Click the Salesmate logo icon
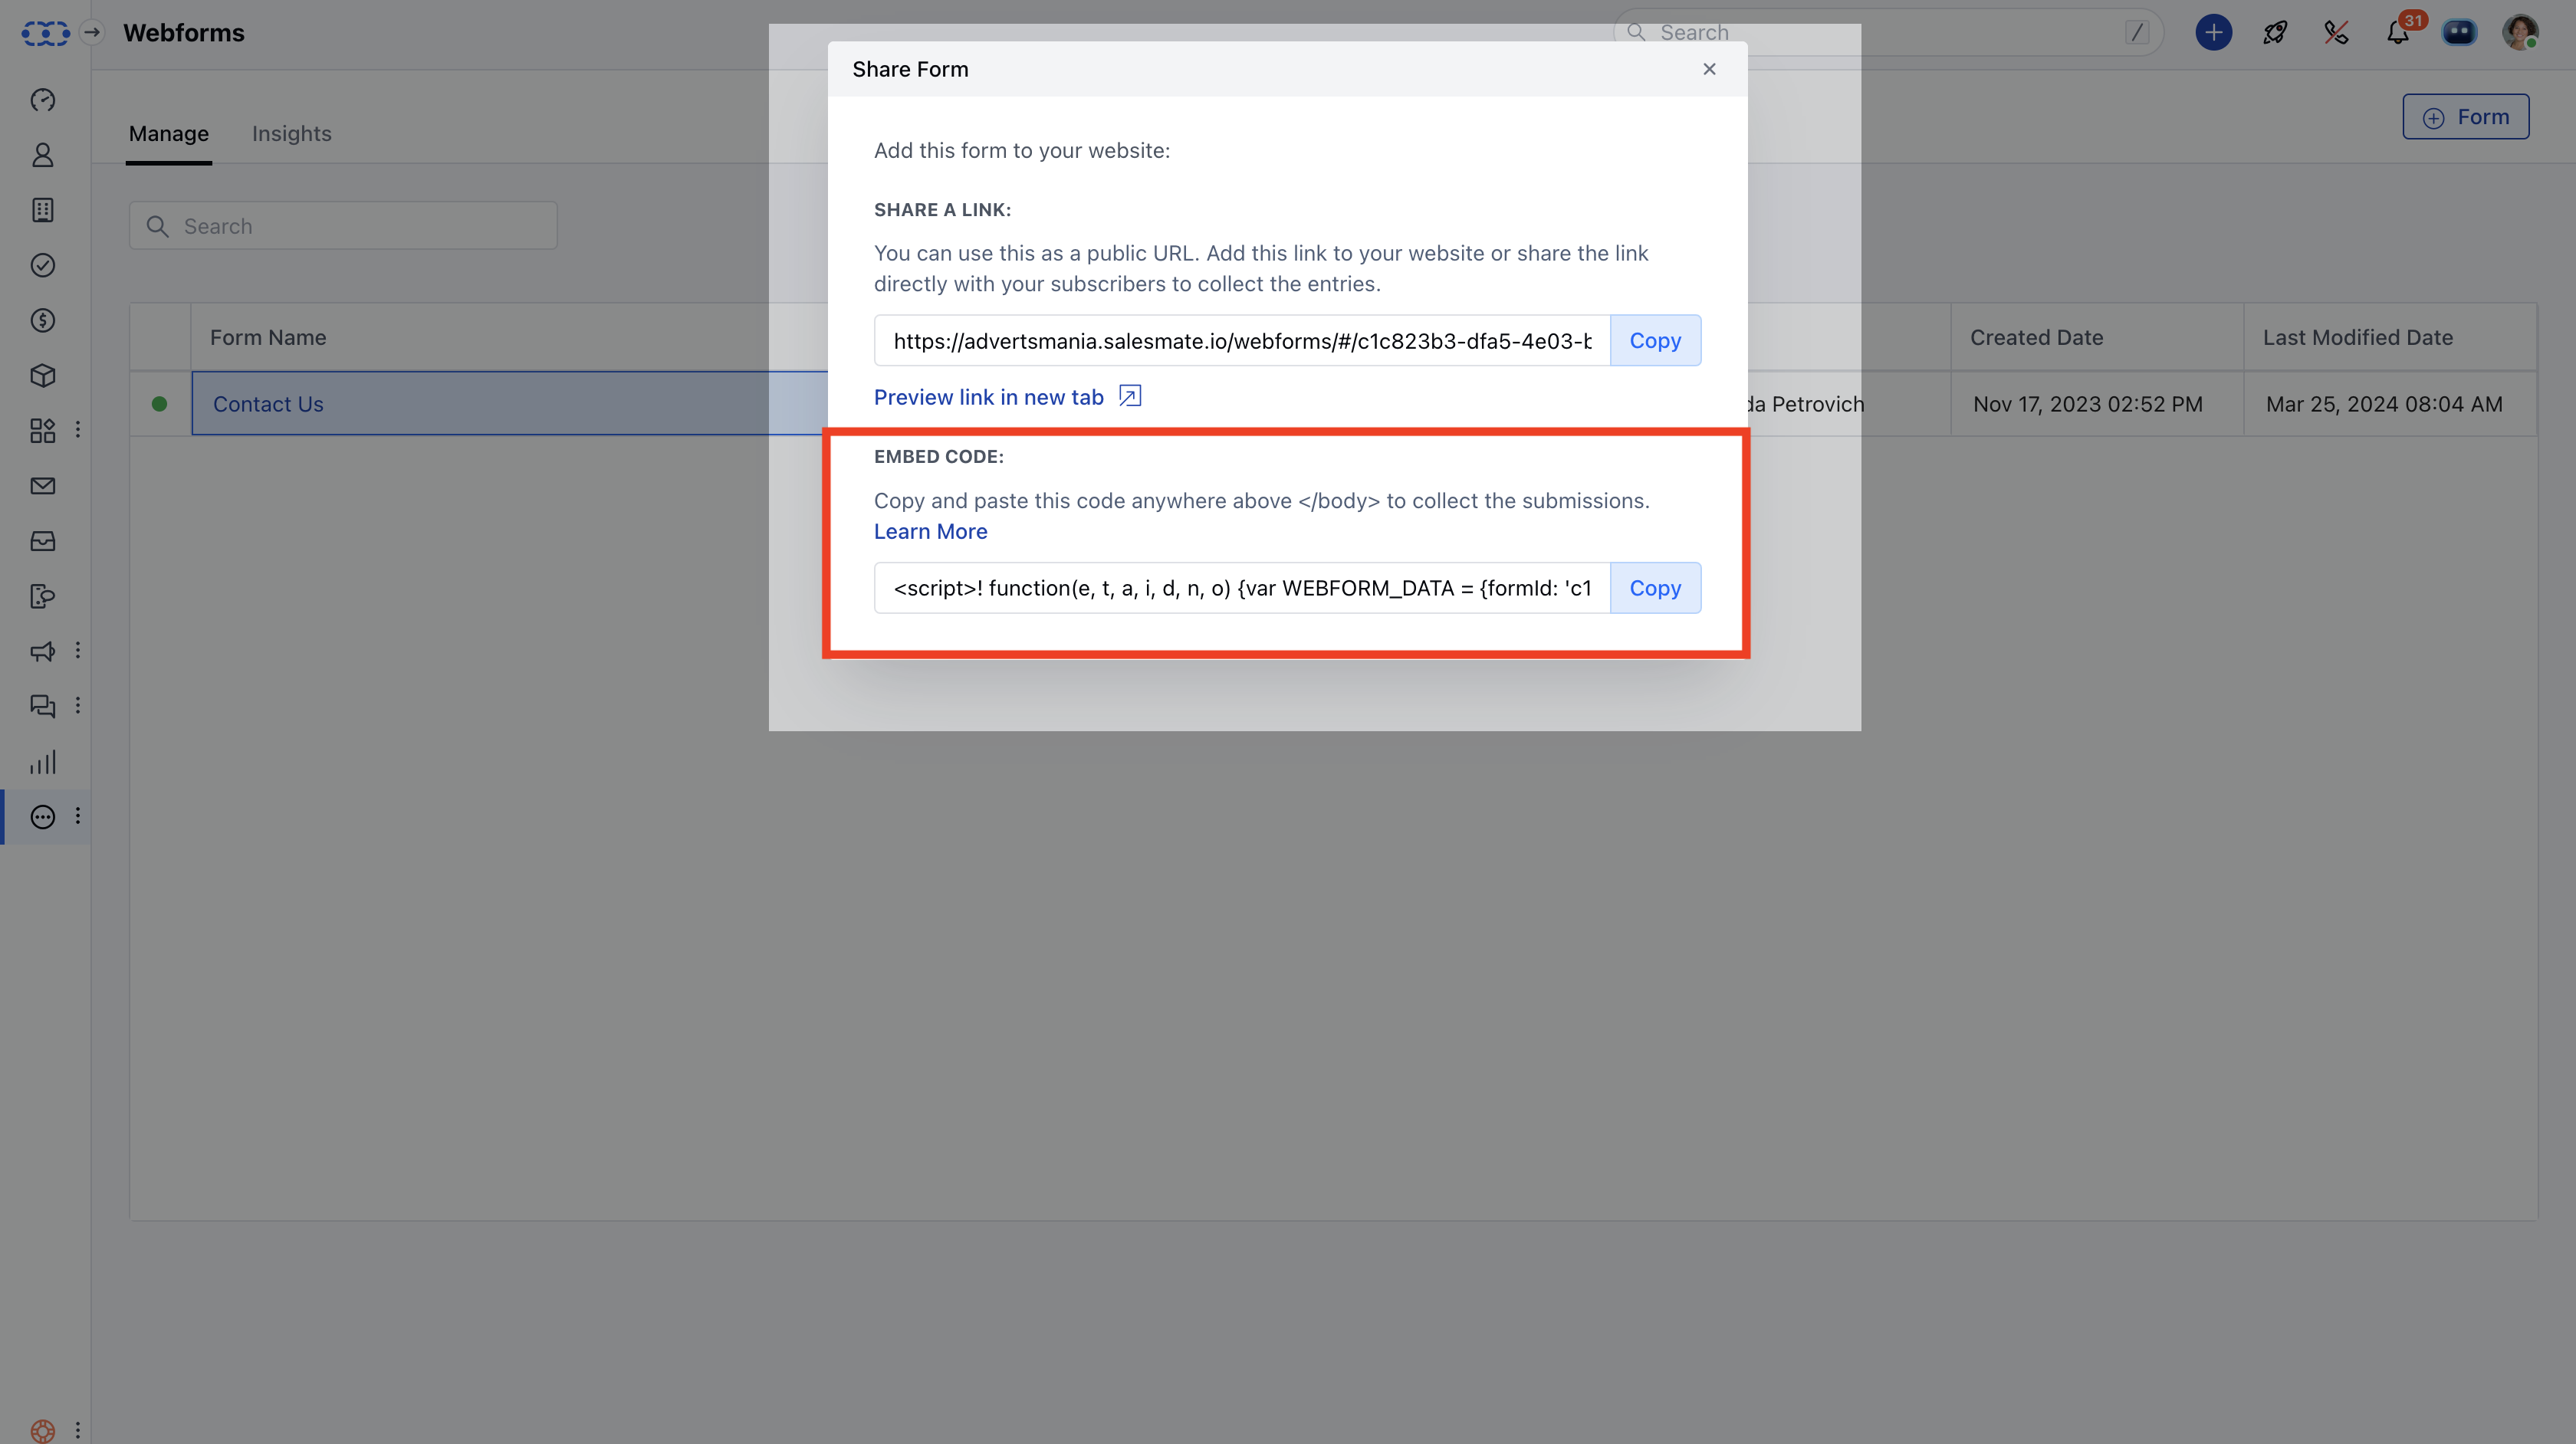This screenshot has width=2576, height=1444. (x=45, y=33)
